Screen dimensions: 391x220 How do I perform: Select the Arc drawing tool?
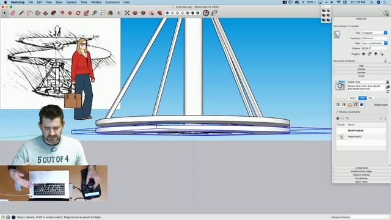(29, 13)
